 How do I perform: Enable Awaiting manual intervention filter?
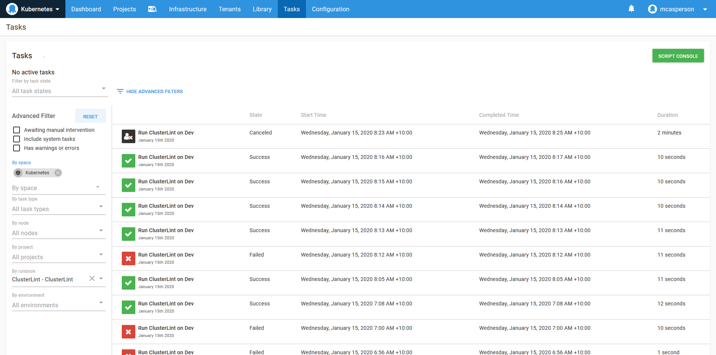click(16, 130)
